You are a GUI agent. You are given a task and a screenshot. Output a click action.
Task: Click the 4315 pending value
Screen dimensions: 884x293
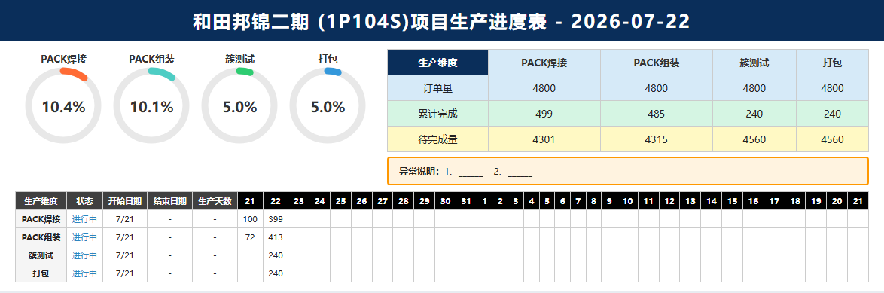click(657, 139)
